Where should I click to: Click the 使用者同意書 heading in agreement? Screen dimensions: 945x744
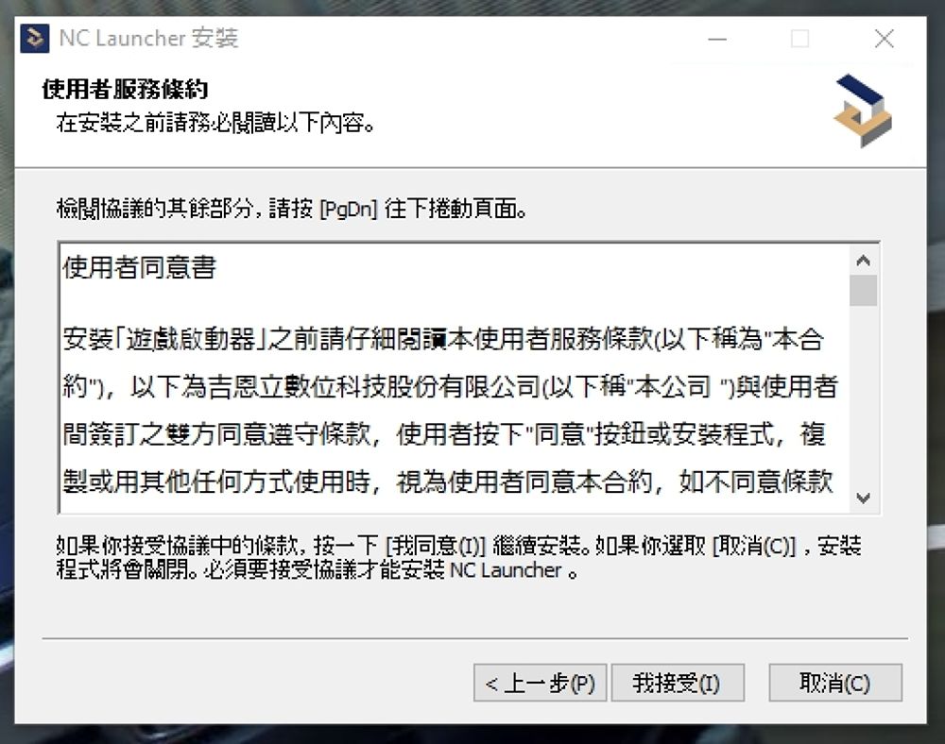(139, 267)
